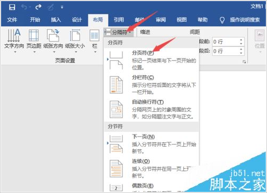Click the column break icon beside 分栏符(C)

tap(116, 84)
